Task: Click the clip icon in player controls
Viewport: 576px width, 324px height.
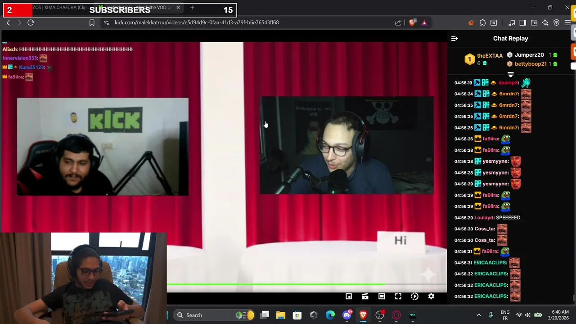Action: click(x=365, y=296)
